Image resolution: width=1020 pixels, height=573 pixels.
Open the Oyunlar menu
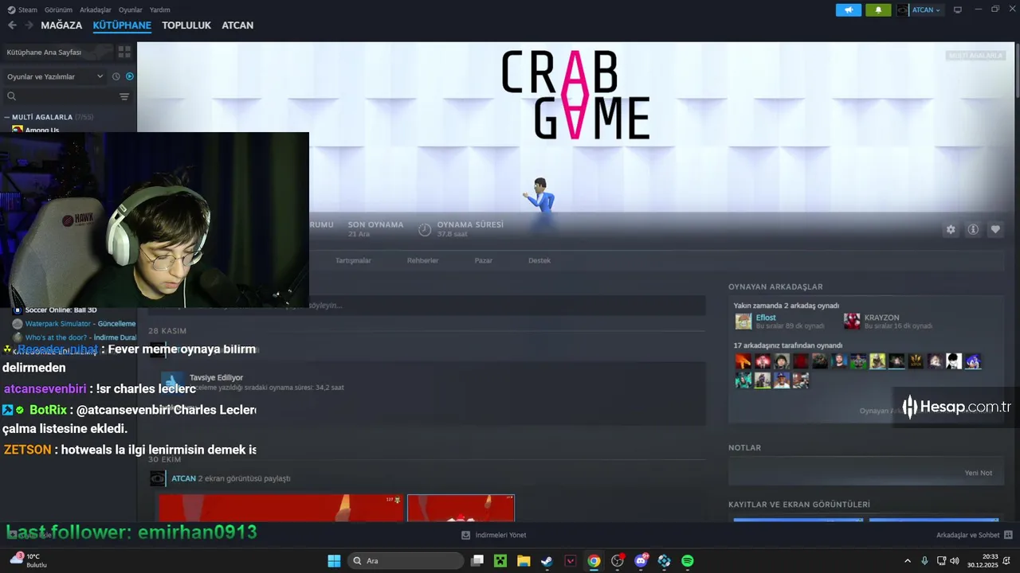pyautogui.click(x=131, y=10)
